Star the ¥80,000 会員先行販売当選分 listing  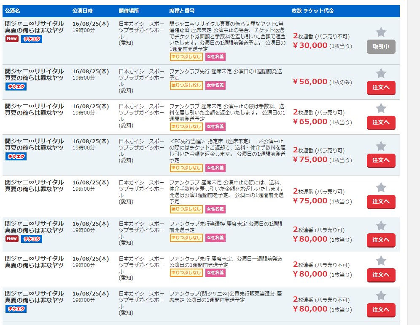(381, 296)
